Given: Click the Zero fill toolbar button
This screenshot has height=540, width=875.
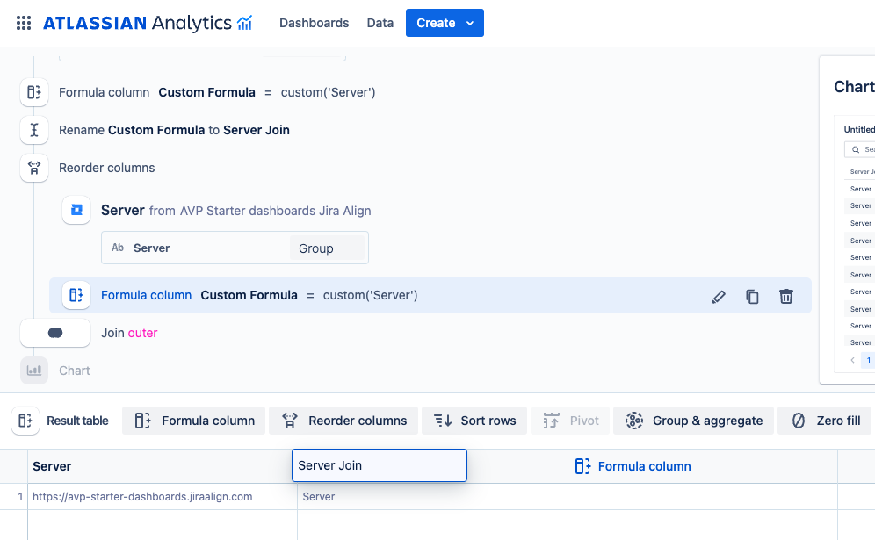Looking at the screenshot, I should click(825, 421).
